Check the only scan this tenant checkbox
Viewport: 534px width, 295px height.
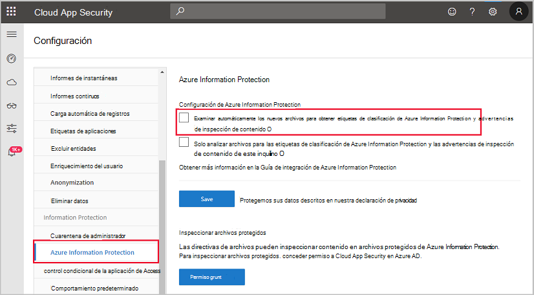[184, 142]
